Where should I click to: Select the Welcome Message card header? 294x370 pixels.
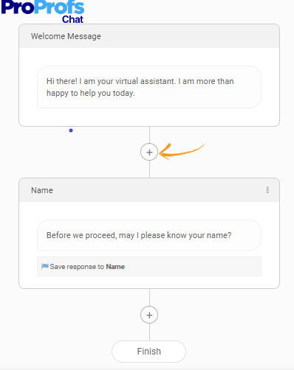click(x=149, y=36)
